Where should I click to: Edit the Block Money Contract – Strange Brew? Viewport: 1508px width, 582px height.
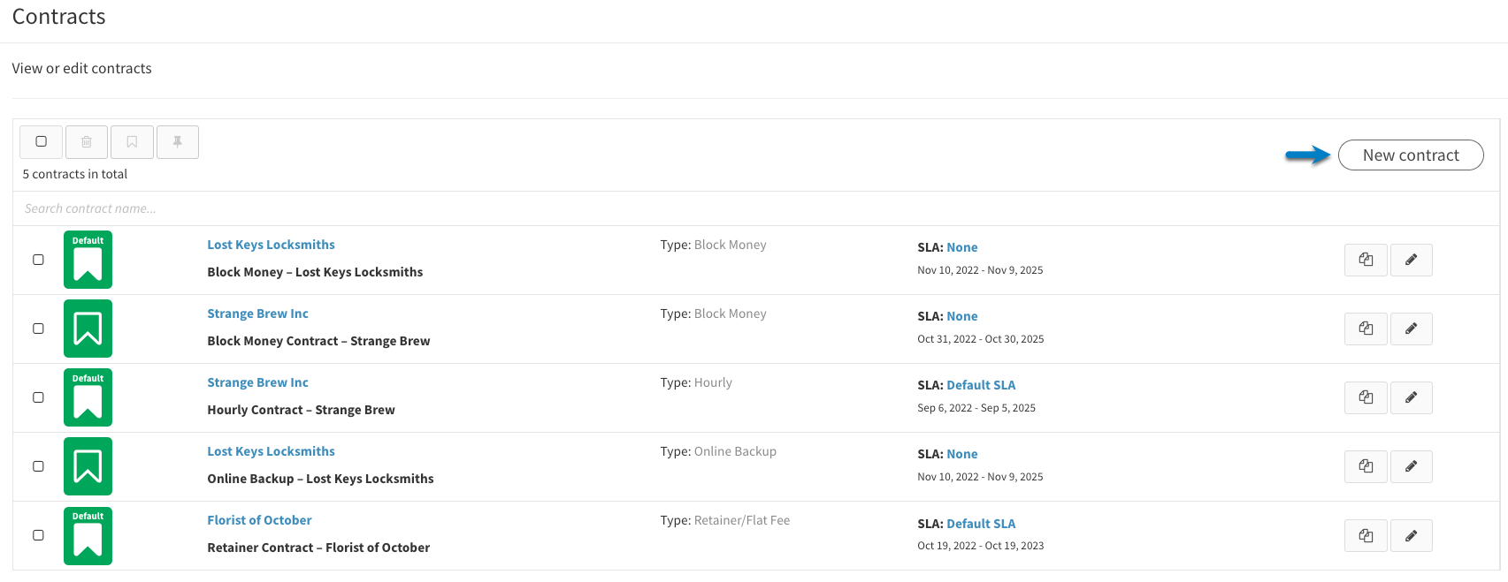1411,329
